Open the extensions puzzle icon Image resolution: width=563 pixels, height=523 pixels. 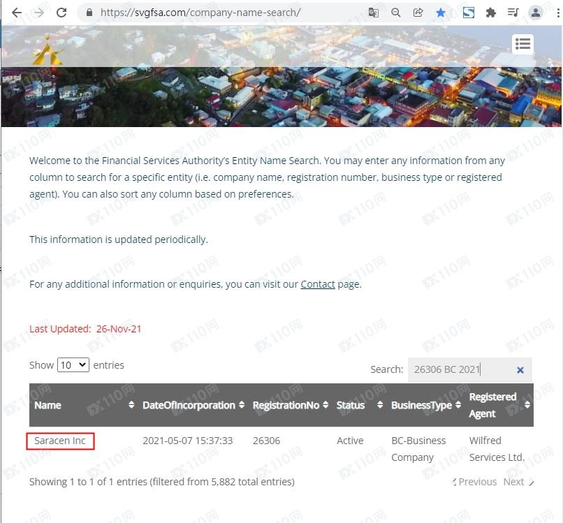[x=491, y=13]
